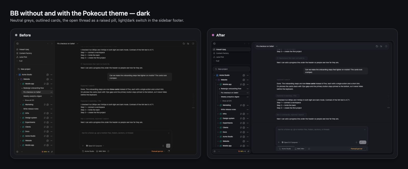Click folder icon in Before thread header

(x=184, y=44)
